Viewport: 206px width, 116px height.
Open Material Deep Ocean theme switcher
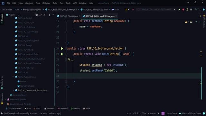pyautogui.click(x=190, y=113)
